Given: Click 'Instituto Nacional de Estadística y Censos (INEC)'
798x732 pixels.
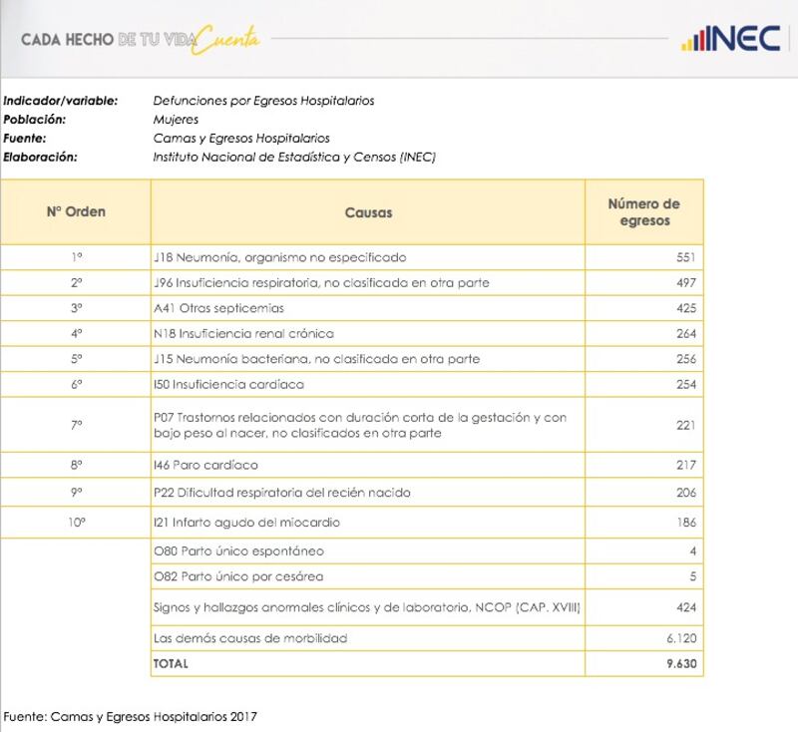Looking at the screenshot, I should (294, 158).
